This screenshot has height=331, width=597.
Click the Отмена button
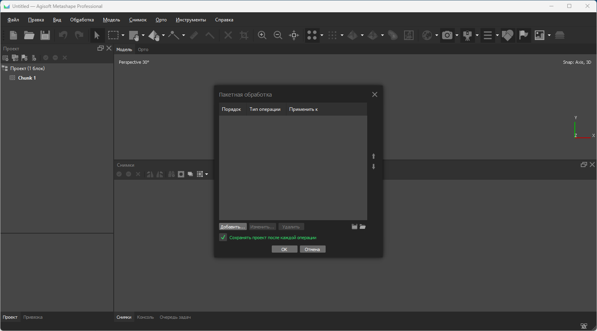(312, 249)
